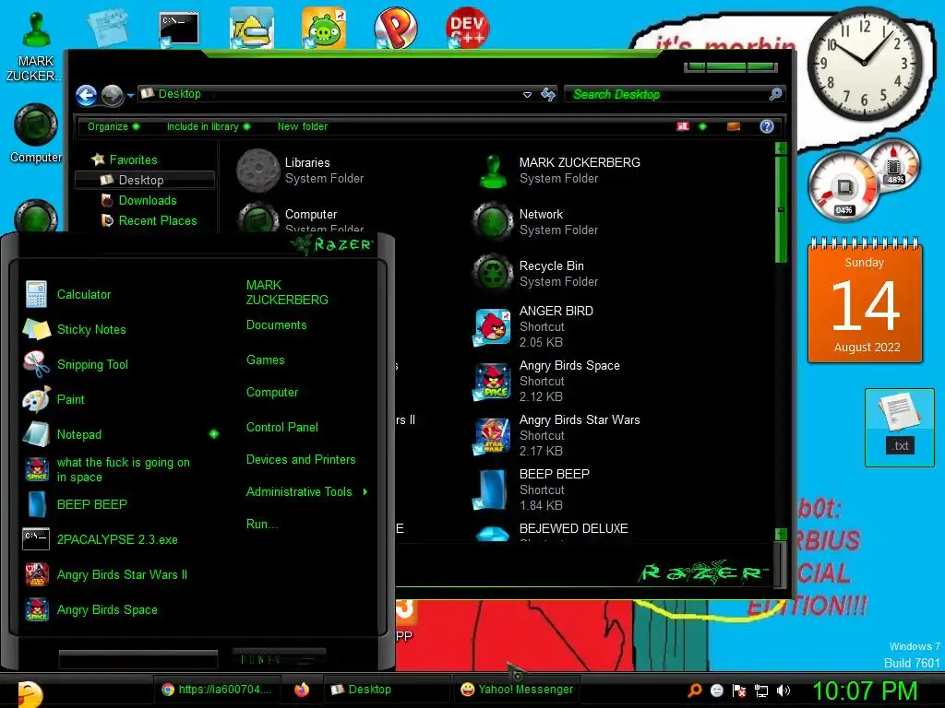Click the volume speaker tray icon
This screenshot has height=708, width=945.
coord(783,690)
